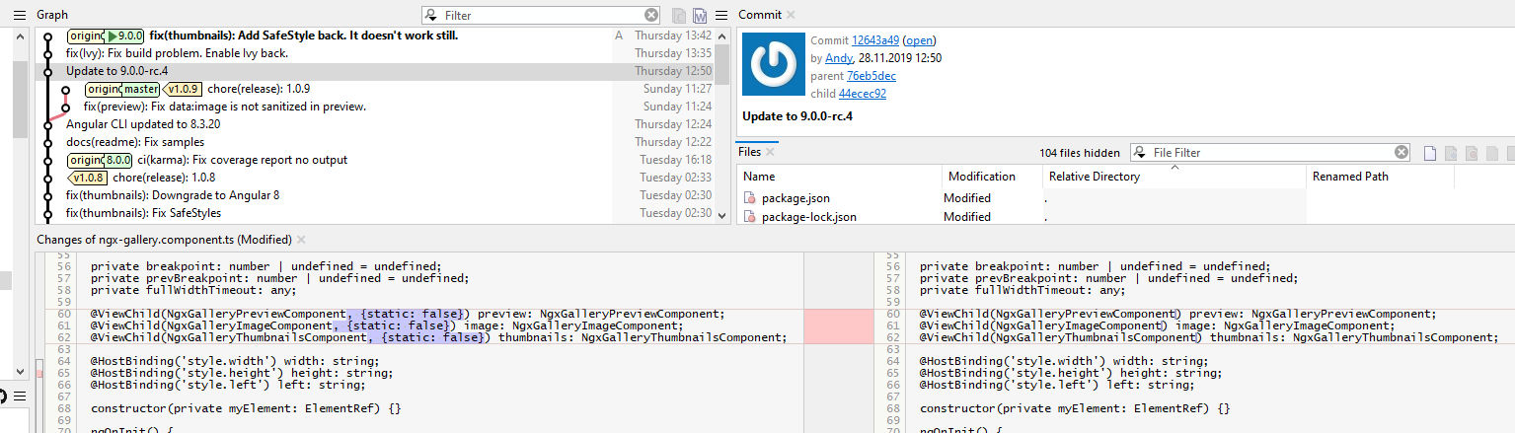Sort files by Modification column
Viewport: 1515px width, 433px height.
tap(992, 177)
